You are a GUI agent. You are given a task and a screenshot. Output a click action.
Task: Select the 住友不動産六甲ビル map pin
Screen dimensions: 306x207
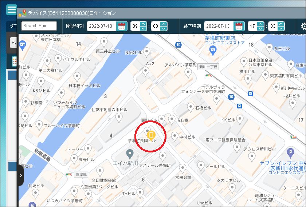pos(119,118)
